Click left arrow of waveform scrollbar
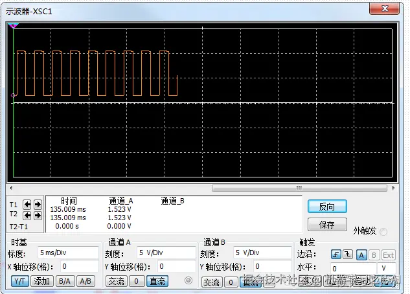Viewport: 410px width, 294px height. click(x=11, y=188)
